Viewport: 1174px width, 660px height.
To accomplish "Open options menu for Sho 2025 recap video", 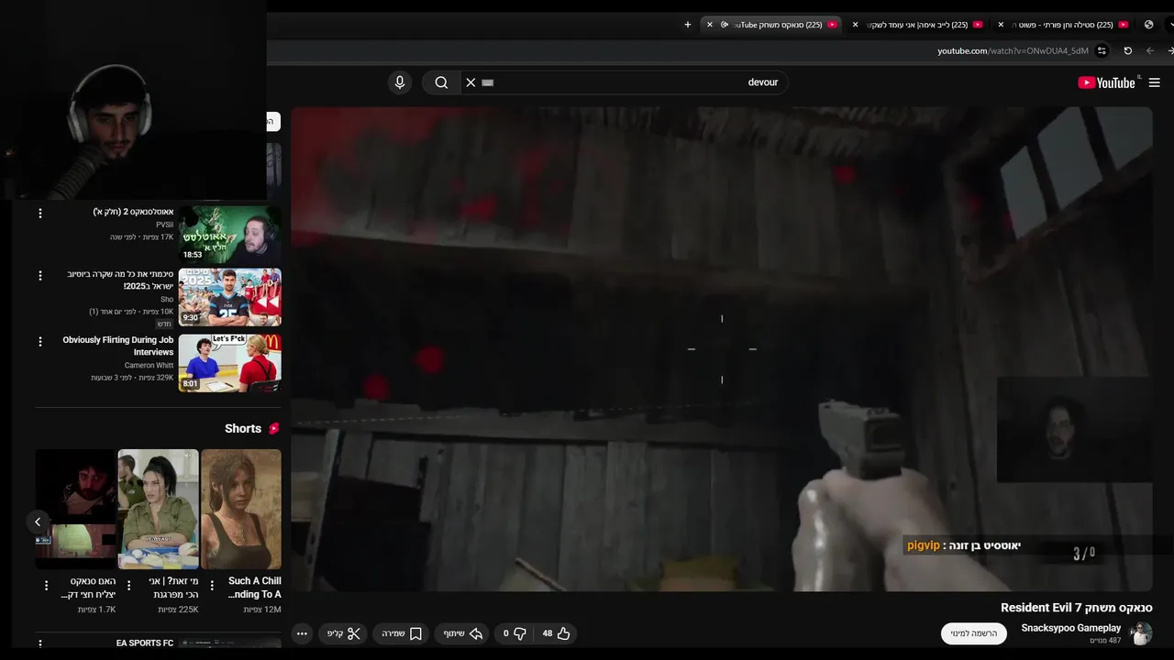I will 39,275.
